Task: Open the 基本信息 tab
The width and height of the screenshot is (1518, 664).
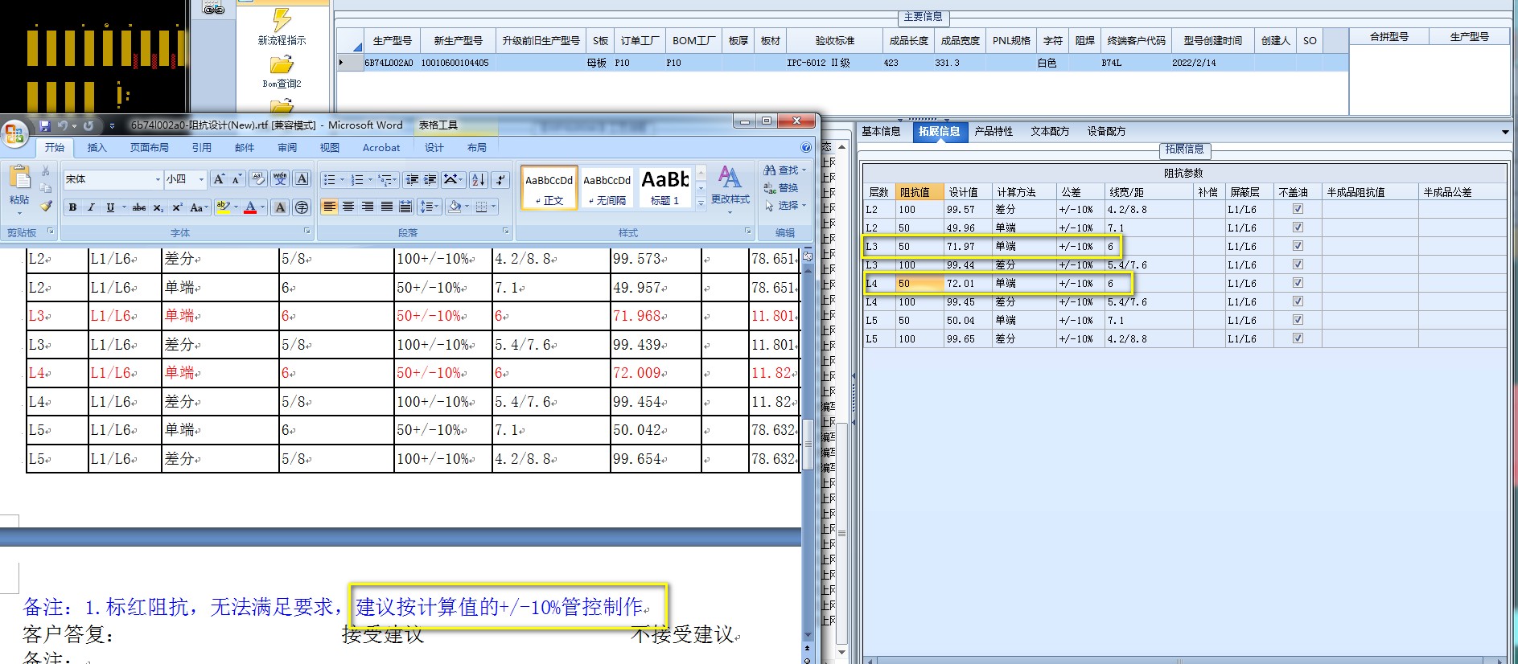Action: tap(881, 132)
